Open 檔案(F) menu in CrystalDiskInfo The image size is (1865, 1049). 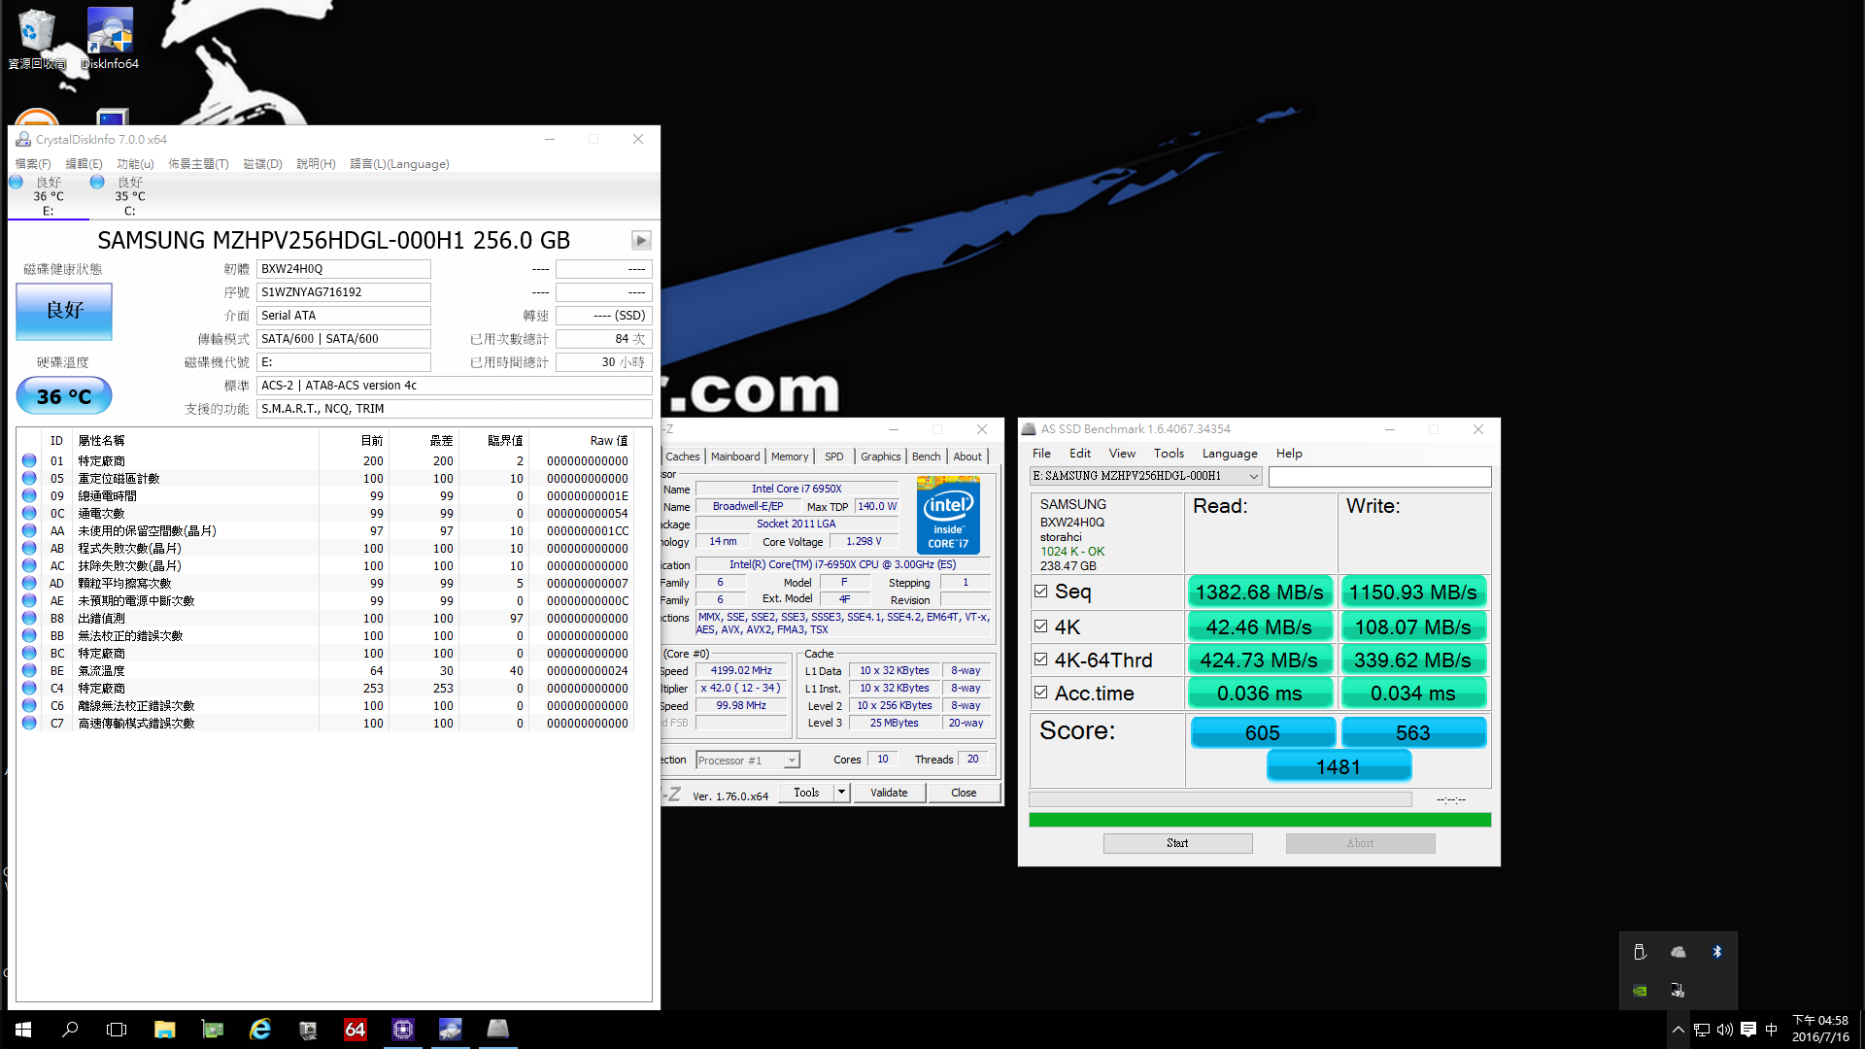pyautogui.click(x=33, y=164)
